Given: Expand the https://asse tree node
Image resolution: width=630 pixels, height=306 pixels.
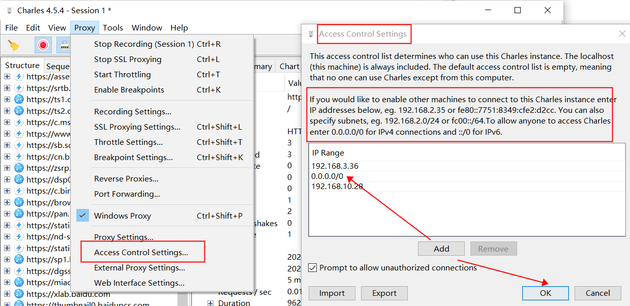Looking at the screenshot, I should pos(7,77).
